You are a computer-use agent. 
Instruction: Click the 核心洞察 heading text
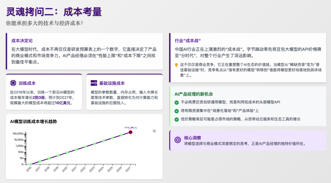(x=192, y=138)
